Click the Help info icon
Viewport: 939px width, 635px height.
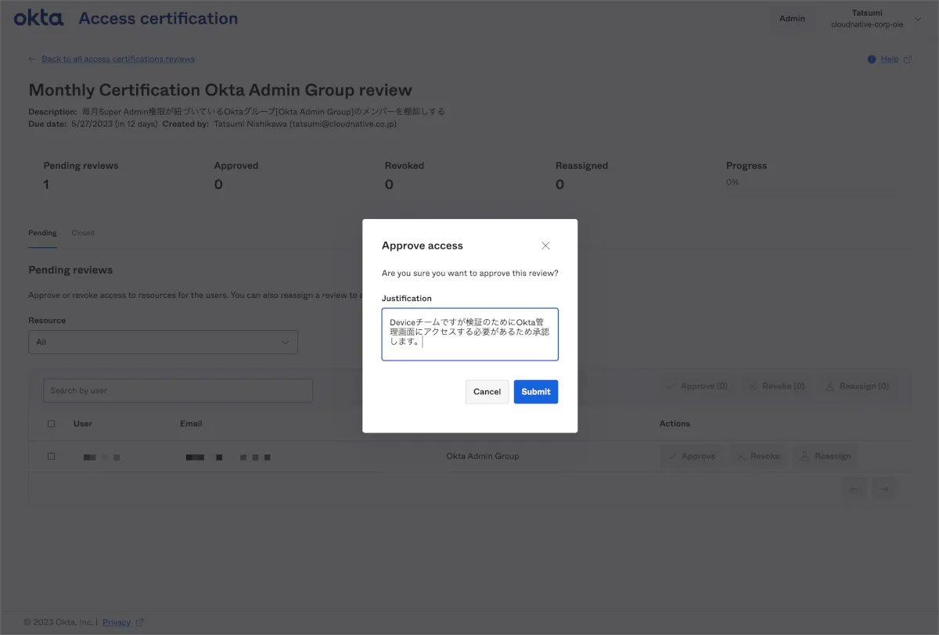click(x=871, y=59)
